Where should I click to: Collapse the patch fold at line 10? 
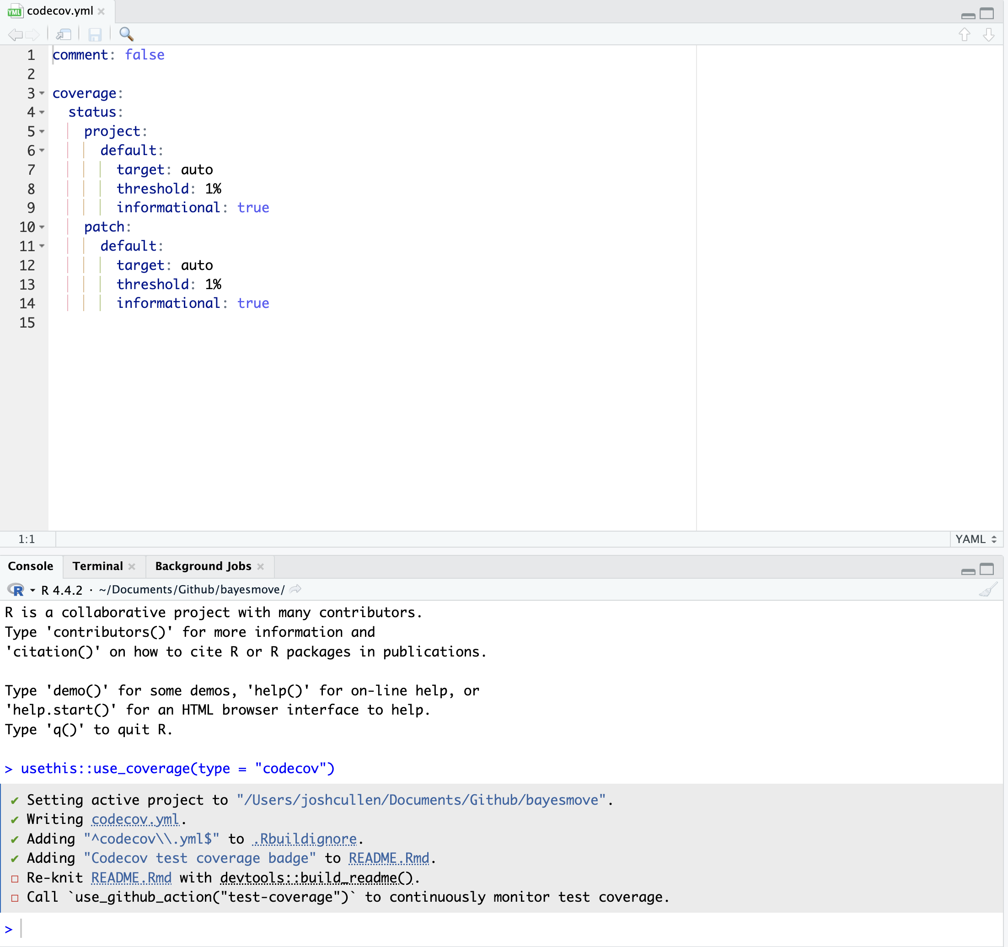click(x=42, y=227)
